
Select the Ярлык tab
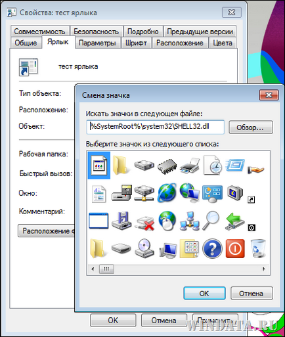[58, 42]
